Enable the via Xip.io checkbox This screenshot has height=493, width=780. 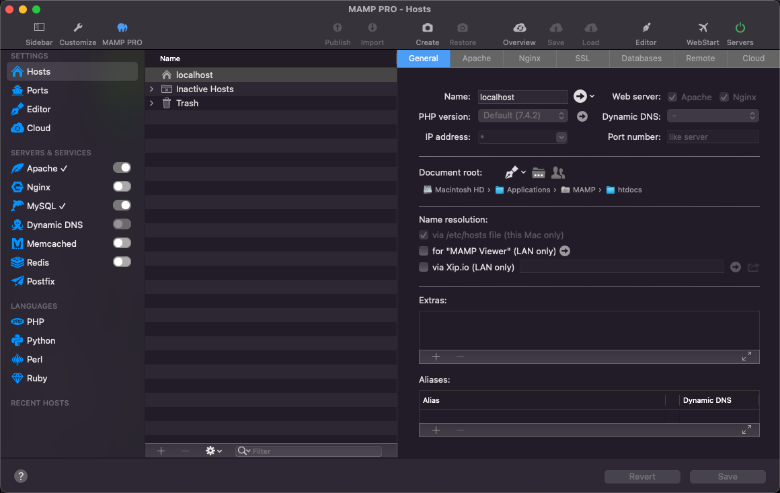click(424, 268)
